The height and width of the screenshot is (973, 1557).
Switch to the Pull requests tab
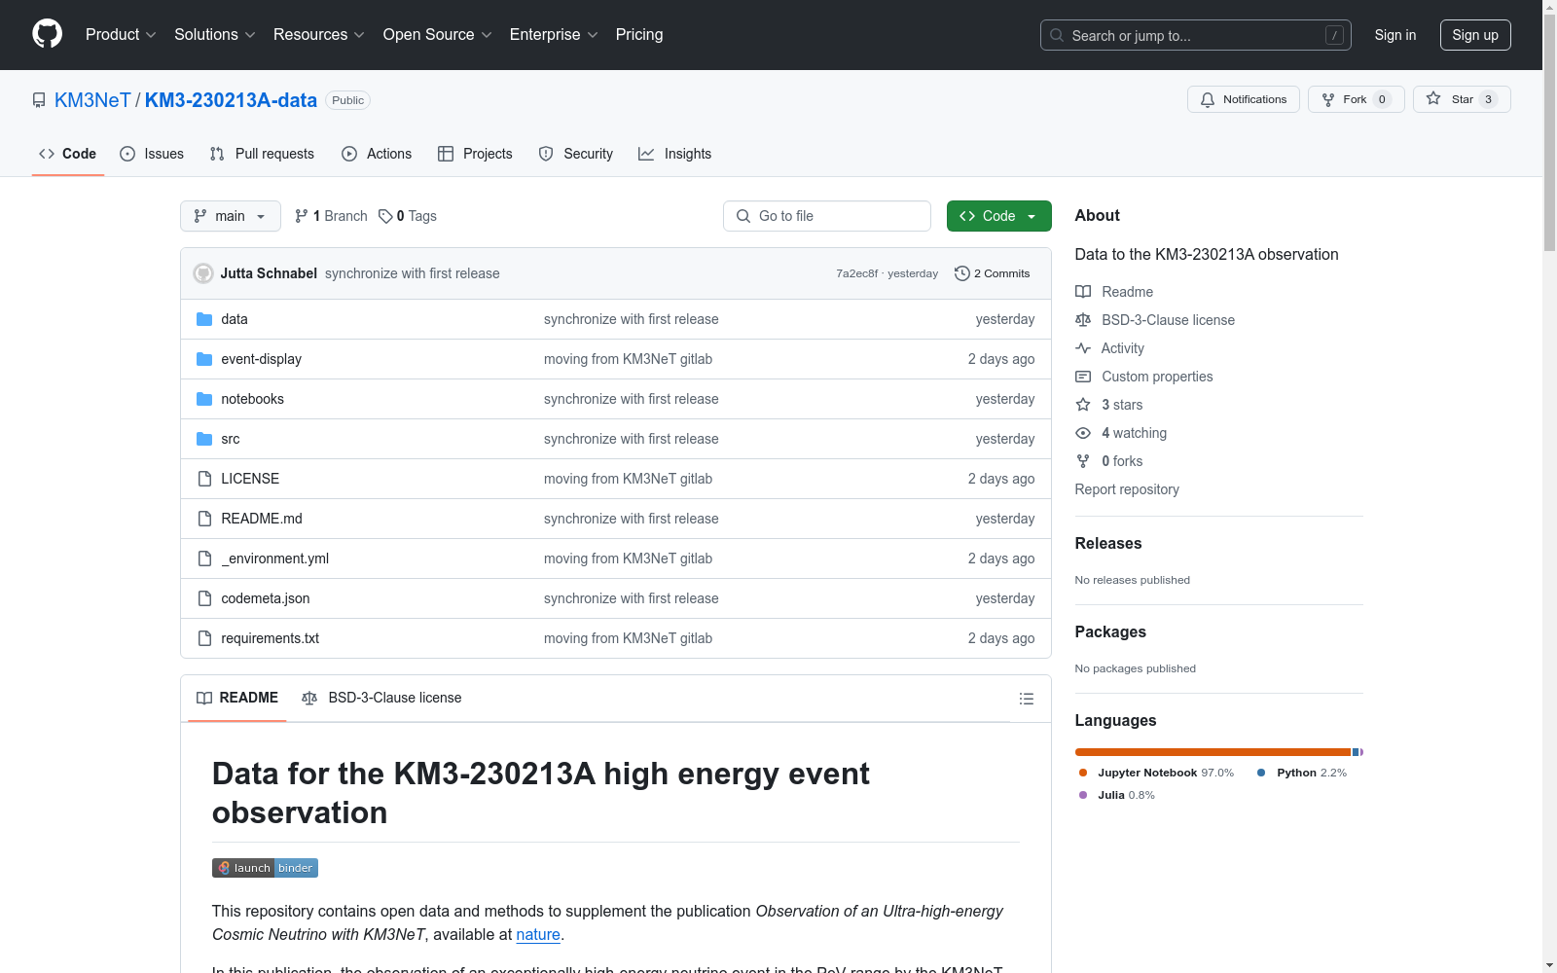[x=262, y=154]
